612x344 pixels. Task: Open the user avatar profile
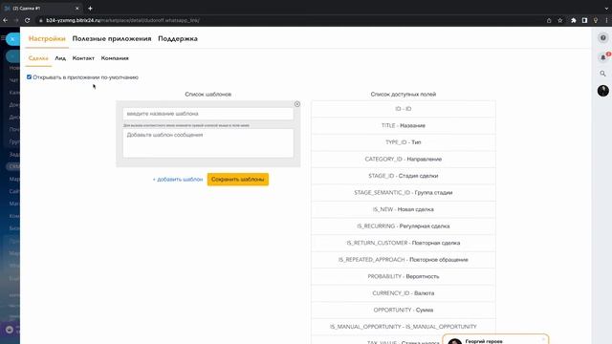point(603,91)
